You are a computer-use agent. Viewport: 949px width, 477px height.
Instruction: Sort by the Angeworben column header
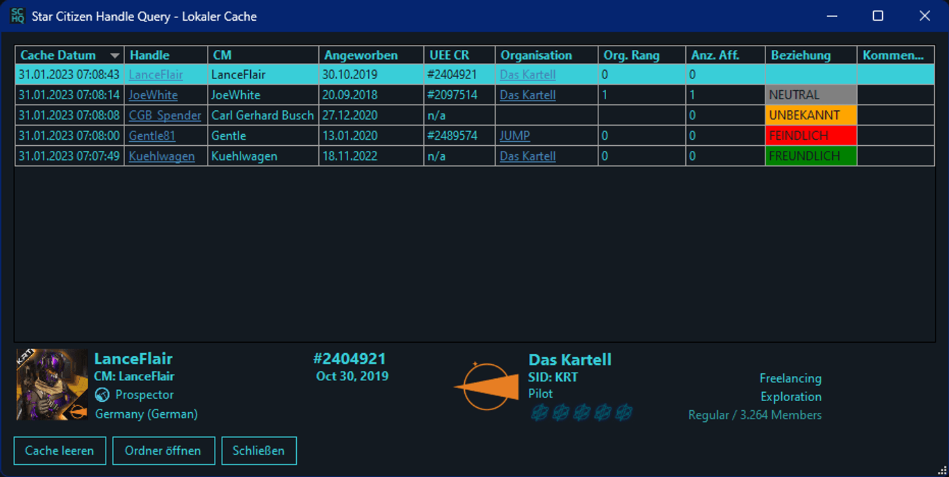click(x=361, y=56)
